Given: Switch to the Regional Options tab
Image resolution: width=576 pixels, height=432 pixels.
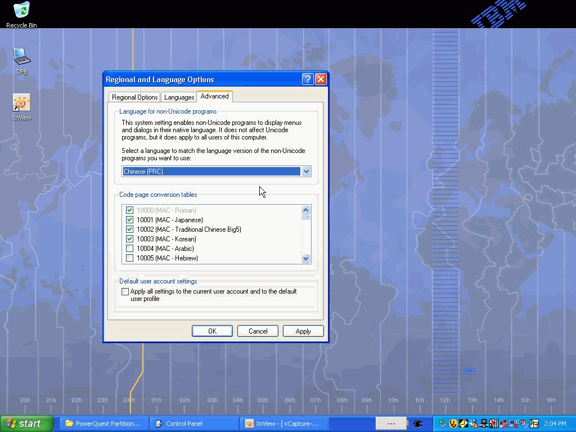Looking at the screenshot, I should [x=134, y=97].
